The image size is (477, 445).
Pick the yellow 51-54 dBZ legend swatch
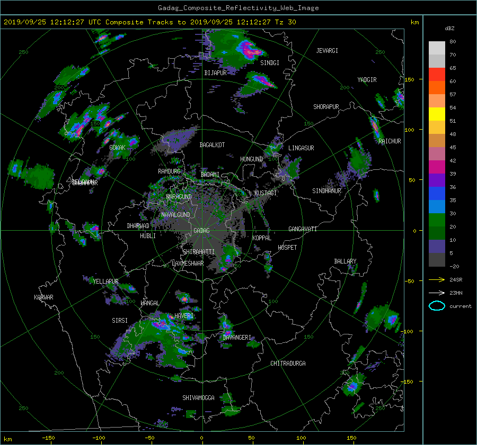(x=437, y=114)
